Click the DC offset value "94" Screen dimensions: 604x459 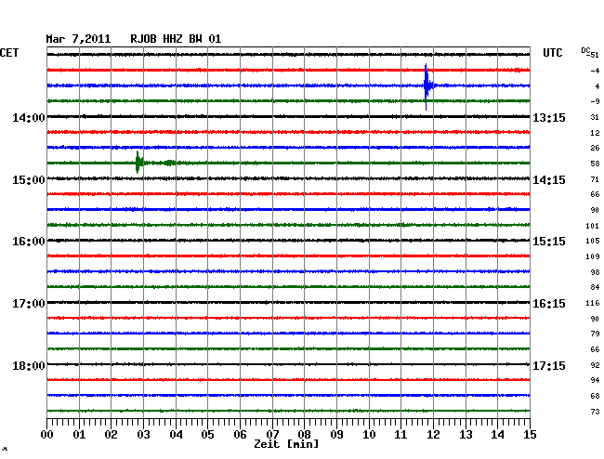595,380
